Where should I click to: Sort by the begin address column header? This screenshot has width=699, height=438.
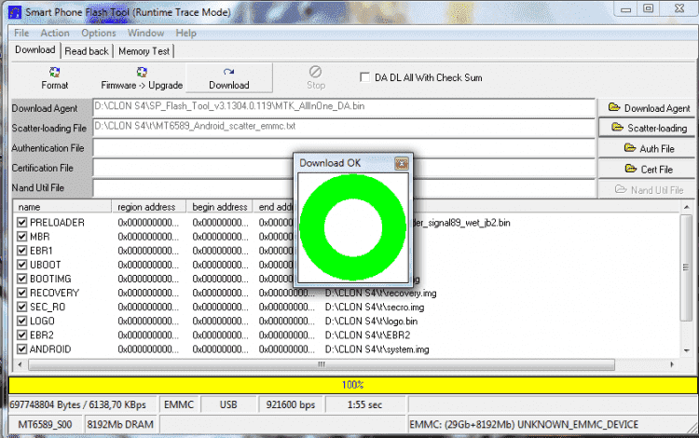coord(219,207)
